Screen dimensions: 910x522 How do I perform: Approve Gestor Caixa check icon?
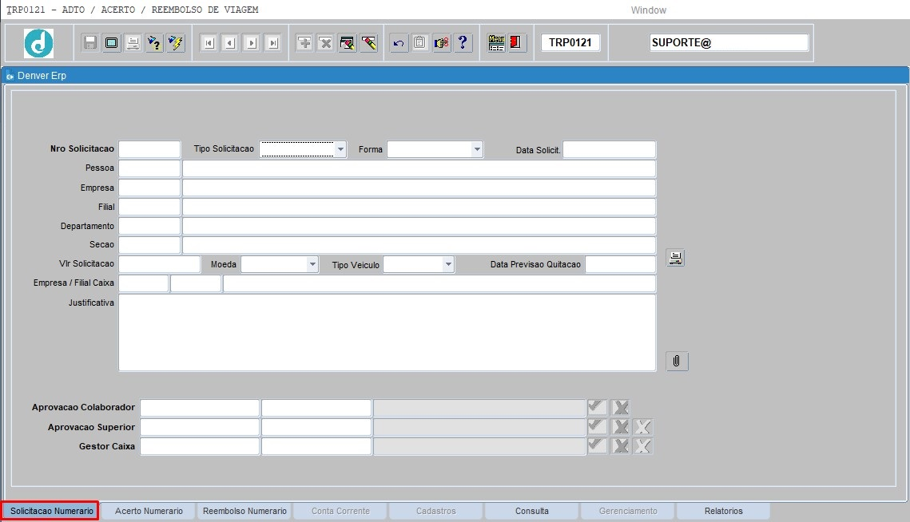597,446
